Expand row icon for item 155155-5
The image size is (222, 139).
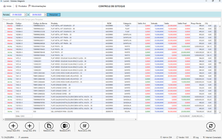click(x=215, y=106)
